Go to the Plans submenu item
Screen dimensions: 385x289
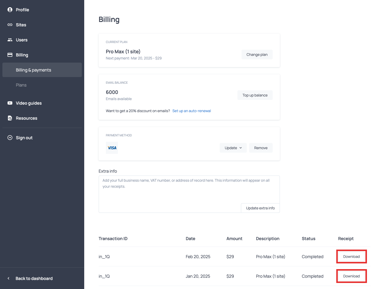[x=21, y=85]
